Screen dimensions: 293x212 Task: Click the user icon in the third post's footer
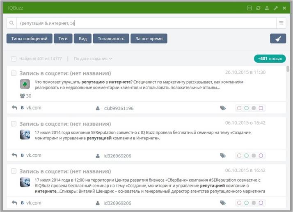point(98,203)
